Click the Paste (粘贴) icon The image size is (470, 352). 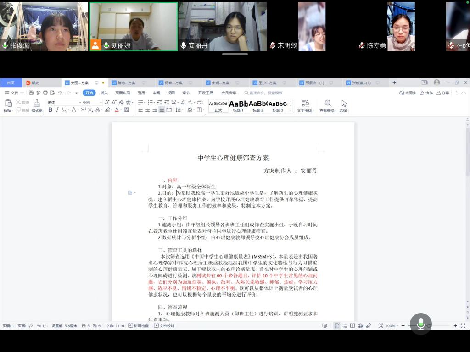coord(7,105)
